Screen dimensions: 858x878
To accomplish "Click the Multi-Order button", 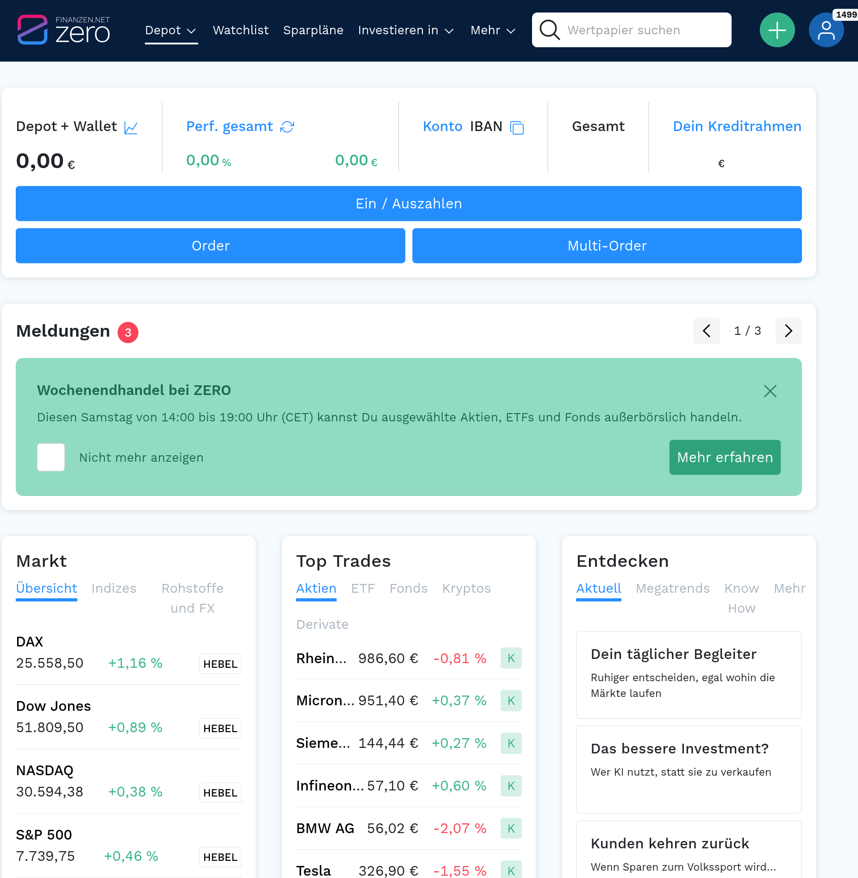I will tap(607, 246).
